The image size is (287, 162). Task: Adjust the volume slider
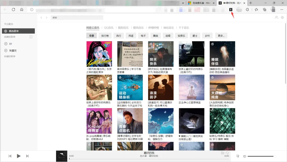coord(261,156)
